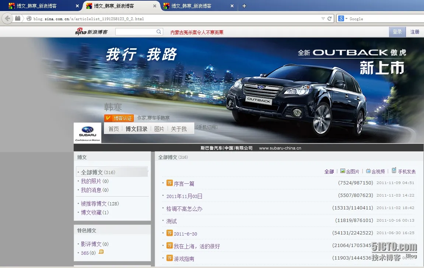Open the 内蒙古冤杀案 headline link

point(197,32)
